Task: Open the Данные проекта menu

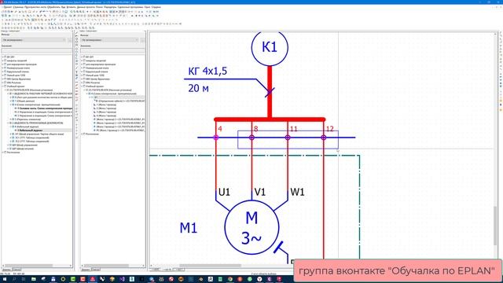Action: click(x=86, y=7)
